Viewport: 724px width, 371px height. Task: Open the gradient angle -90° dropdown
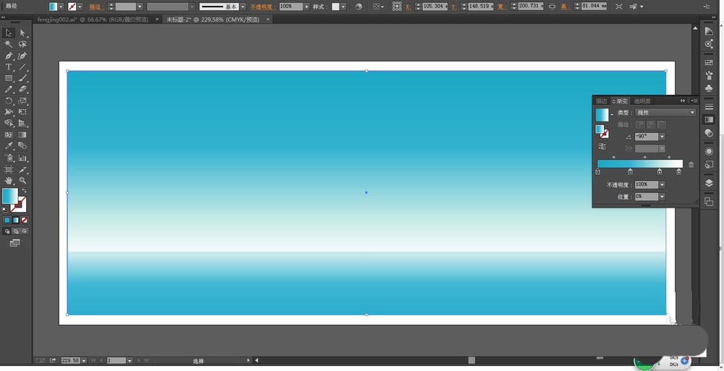click(662, 137)
